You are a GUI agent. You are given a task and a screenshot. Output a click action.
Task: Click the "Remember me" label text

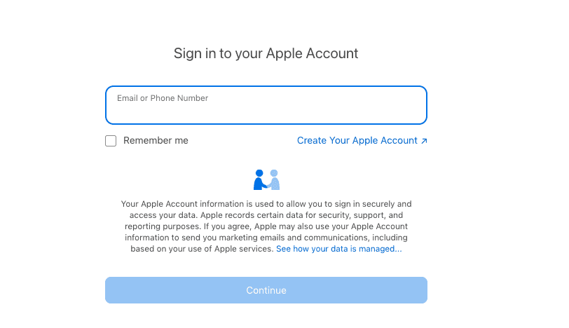156,141
